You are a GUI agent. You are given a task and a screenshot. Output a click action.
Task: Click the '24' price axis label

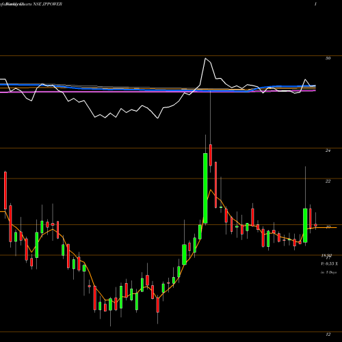(x=328, y=150)
